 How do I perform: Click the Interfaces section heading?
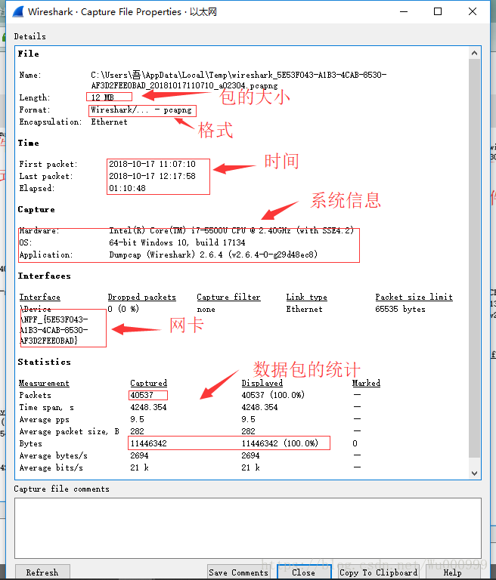click(x=44, y=276)
